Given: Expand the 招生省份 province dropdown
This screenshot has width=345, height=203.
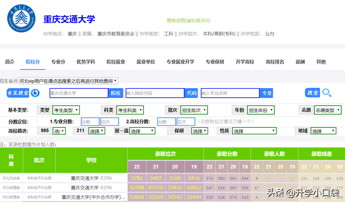Looking at the screenshot, I should (x=68, y=81).
